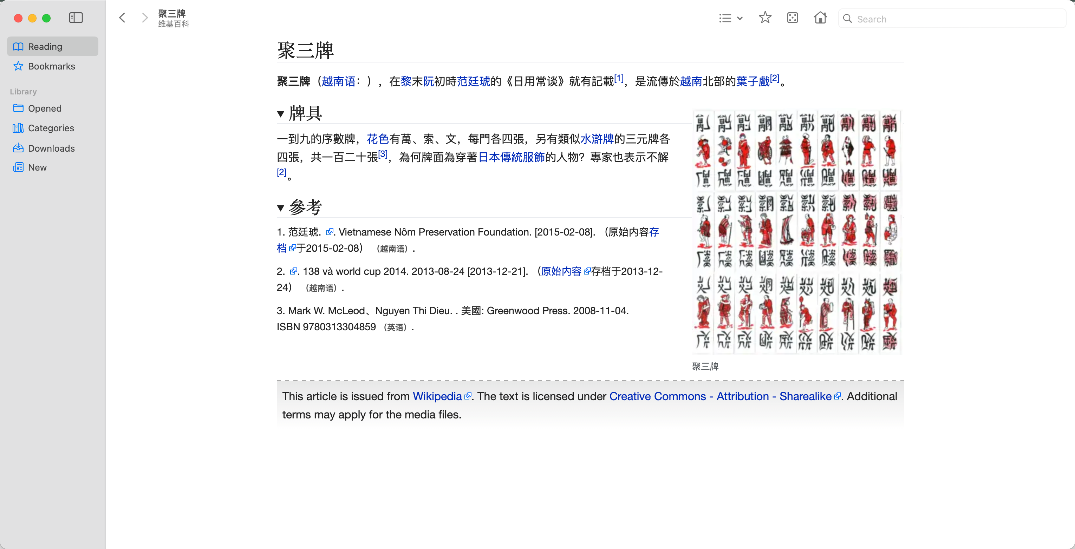The height and width of the screenshot is (549, 1075).
Task: Open the Opened library section
Action: (53, 108)
